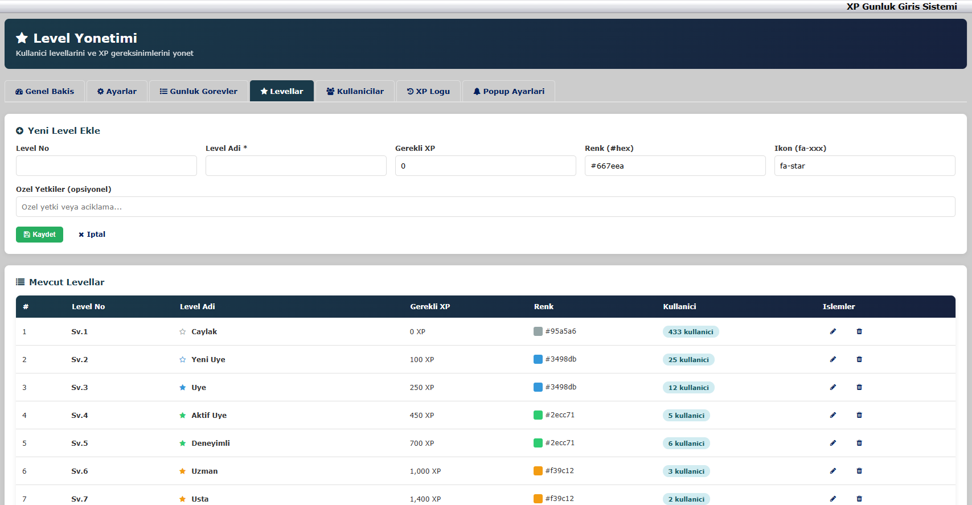The width and height of the screenshot is (972, 505).
Task: Click trash icon for Deneyimli level
Action: pyautogui.click(x=859, y=443)
